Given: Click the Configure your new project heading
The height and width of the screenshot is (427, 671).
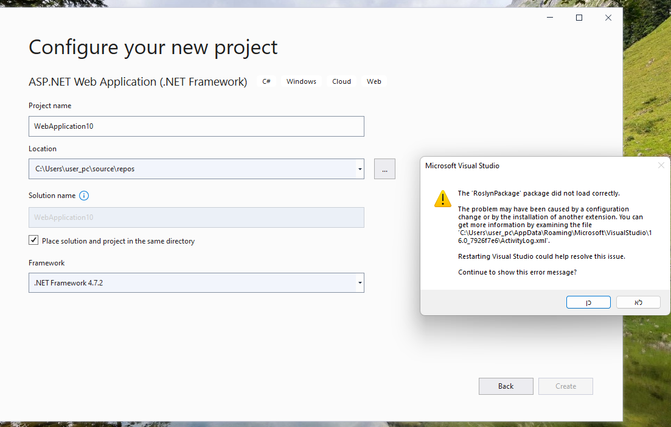Looking at the screenshot, I should (x=153, y=47).
